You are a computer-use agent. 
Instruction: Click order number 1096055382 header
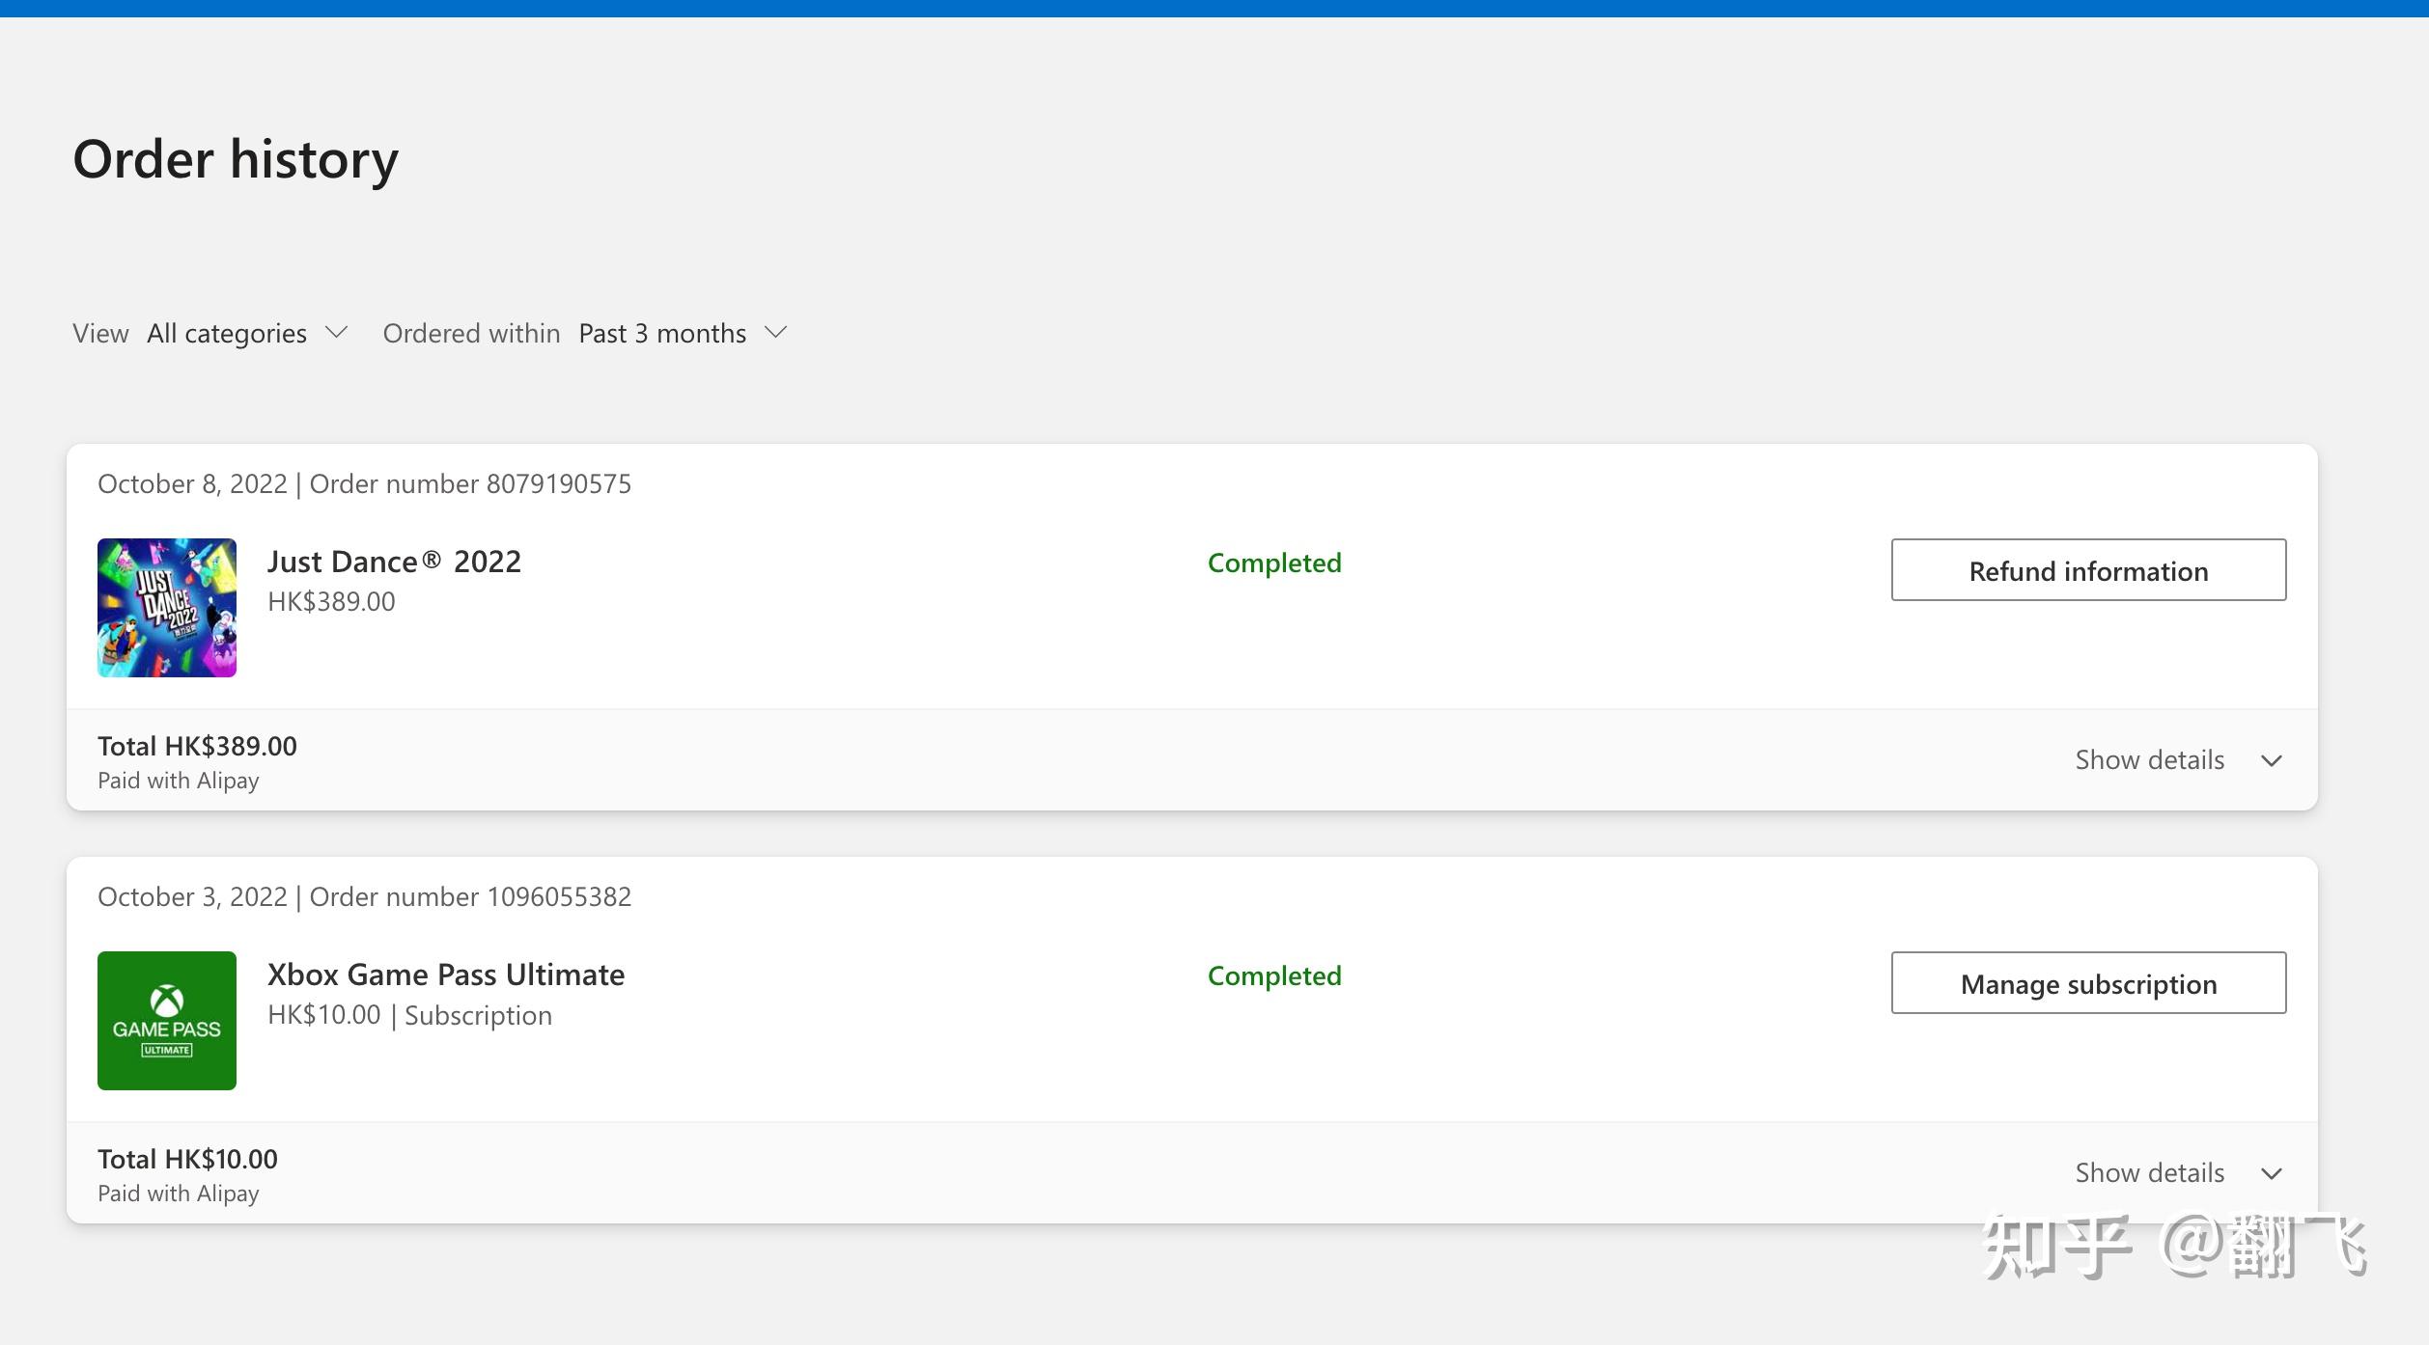[x=470, y=897]
